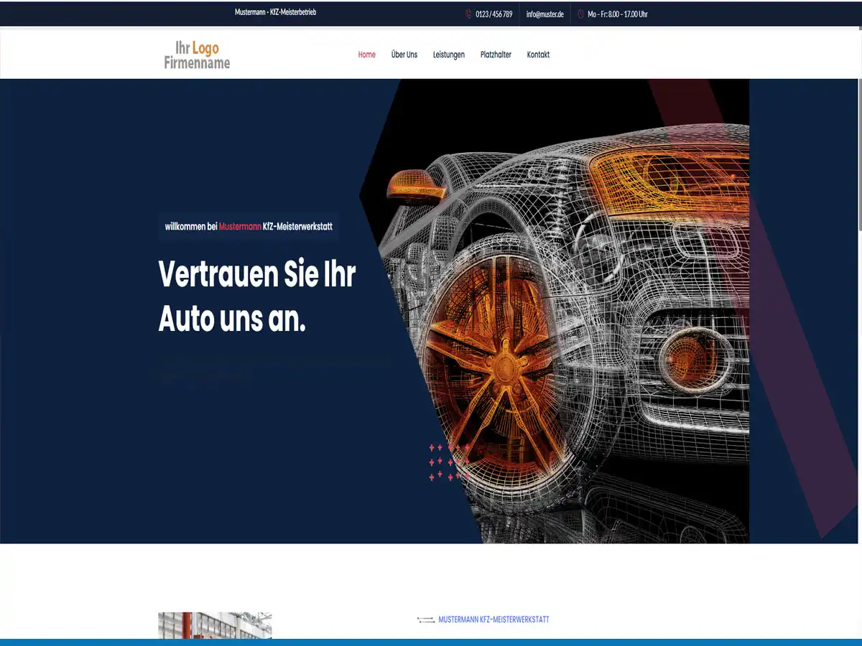This screenshot has width=862, height=646.
Task: Click the opening hours text Mo - Fr
Action: (x=616, y=14)
